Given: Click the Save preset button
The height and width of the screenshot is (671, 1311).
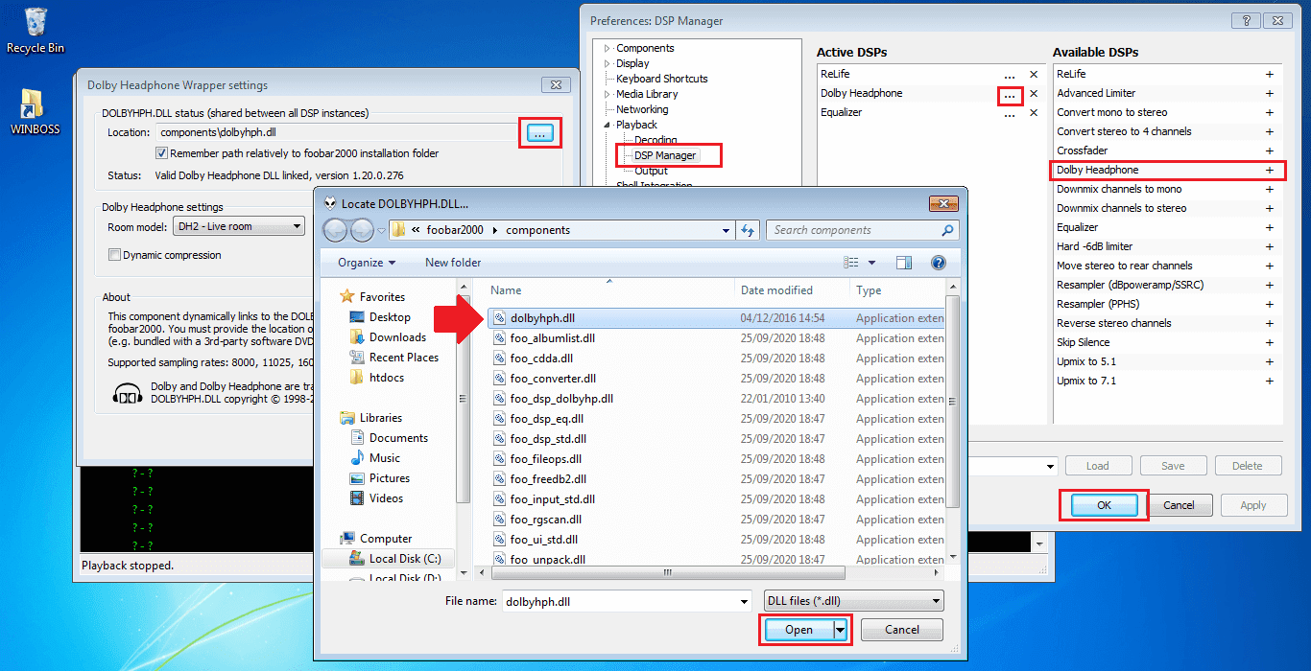Looking at the screenshot, I should coord(1173,466).
